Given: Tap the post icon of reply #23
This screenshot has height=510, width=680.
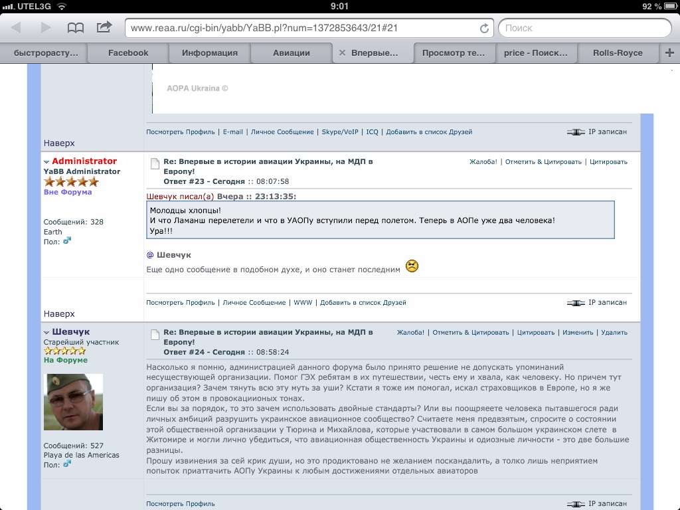Looking at the screenshot, I should [154, 163].
